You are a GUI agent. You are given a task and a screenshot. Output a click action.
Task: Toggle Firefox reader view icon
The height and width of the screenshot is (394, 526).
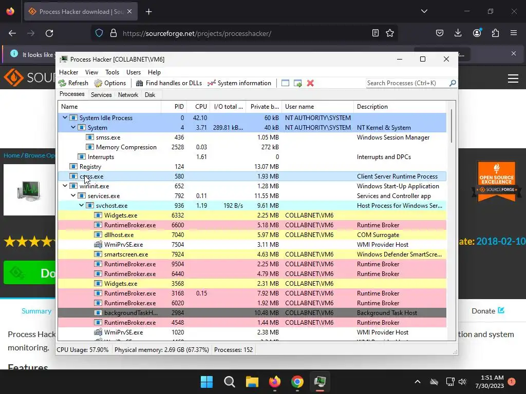click(x=375, y=33)
